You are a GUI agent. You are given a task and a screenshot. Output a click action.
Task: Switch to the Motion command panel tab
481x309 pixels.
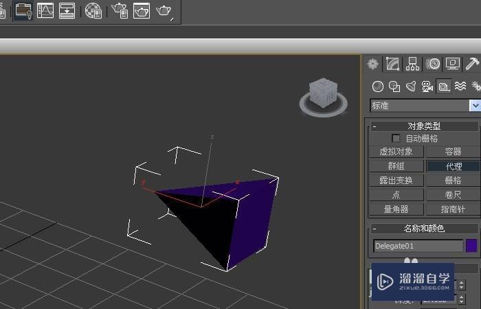[432, 64]
